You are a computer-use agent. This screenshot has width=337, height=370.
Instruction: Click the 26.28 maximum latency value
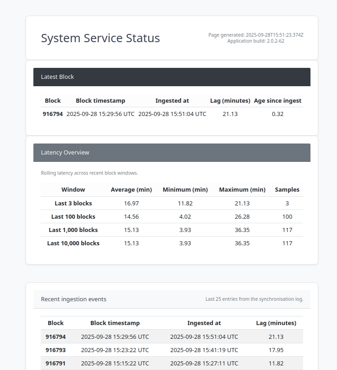242,217
